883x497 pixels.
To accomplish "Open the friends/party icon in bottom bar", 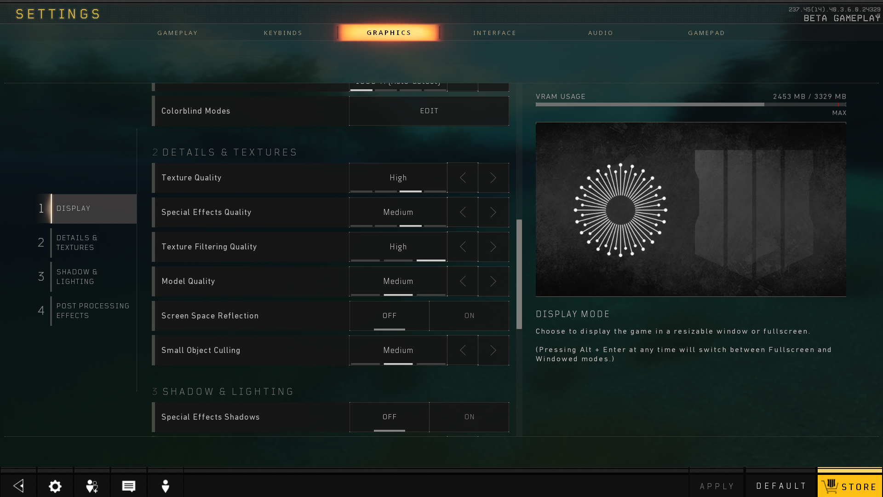I will [x=92, y=486].
